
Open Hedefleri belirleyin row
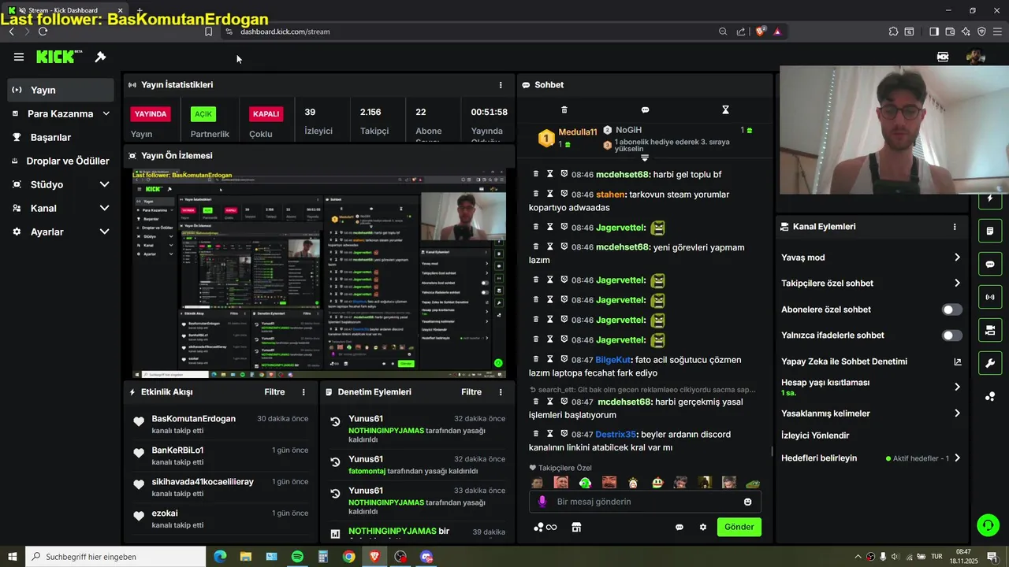point(871,458)
